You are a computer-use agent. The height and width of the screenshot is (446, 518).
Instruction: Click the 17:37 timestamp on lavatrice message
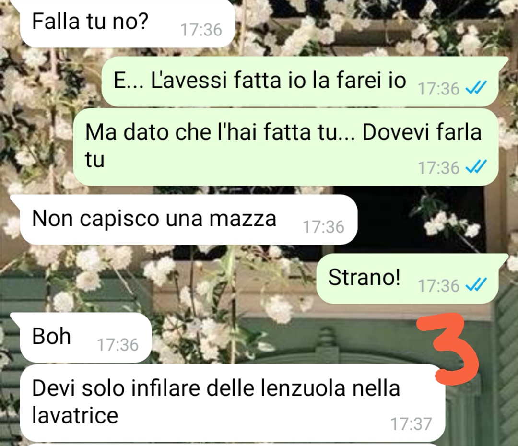(411, 424)
